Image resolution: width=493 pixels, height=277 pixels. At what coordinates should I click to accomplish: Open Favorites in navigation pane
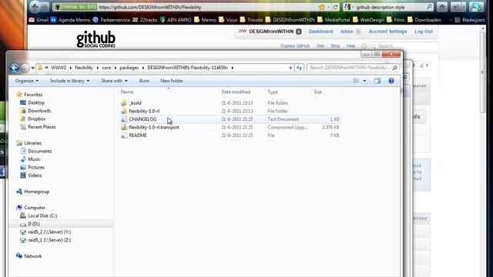tap(33, 94)
